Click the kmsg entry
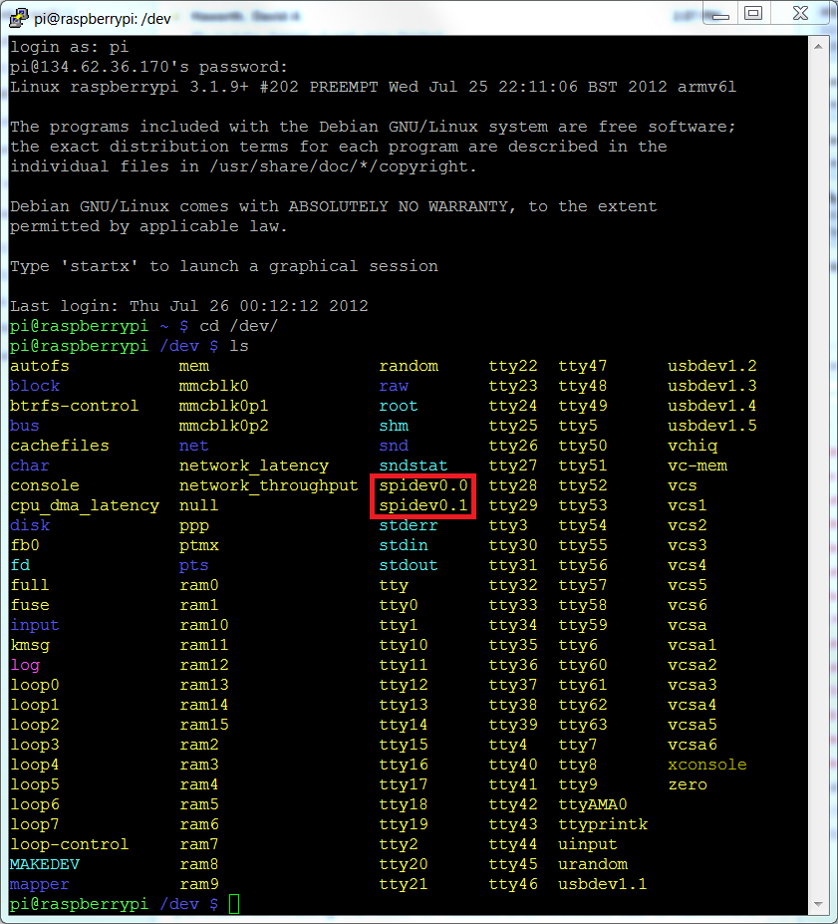This screenshot has width=838, height=924. (x=30, y=646)
